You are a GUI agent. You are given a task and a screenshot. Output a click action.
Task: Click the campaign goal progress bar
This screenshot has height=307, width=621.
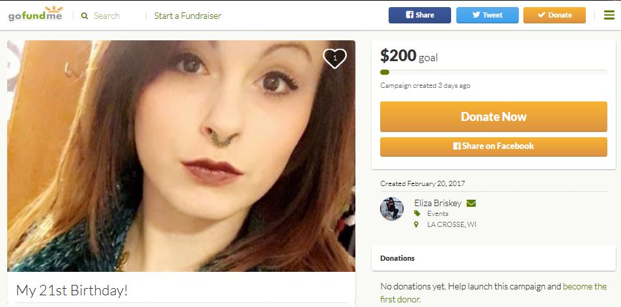pyautogui.click(x=493, y=72)
